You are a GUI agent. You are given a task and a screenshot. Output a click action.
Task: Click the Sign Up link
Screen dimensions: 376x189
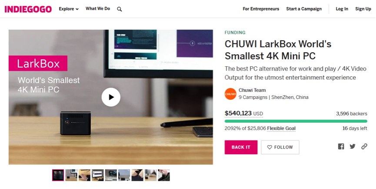pyautogui.click(x=363, y=9)
